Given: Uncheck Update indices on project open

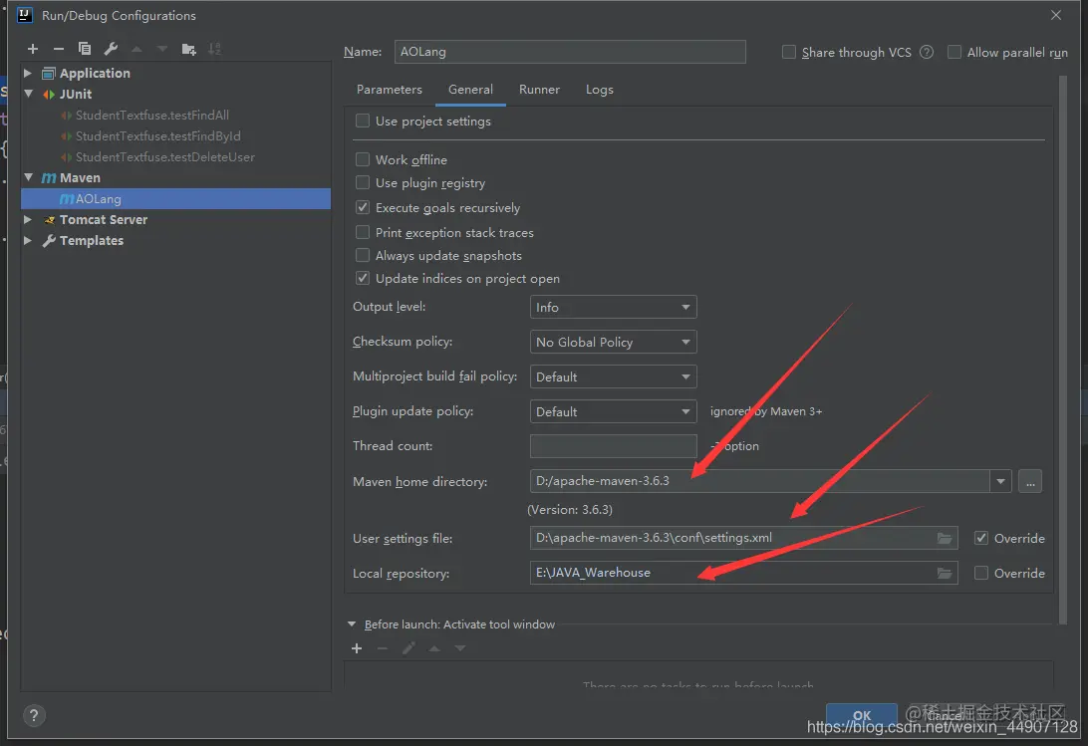Looking at the screenshot, I should (x=363, y=278).
